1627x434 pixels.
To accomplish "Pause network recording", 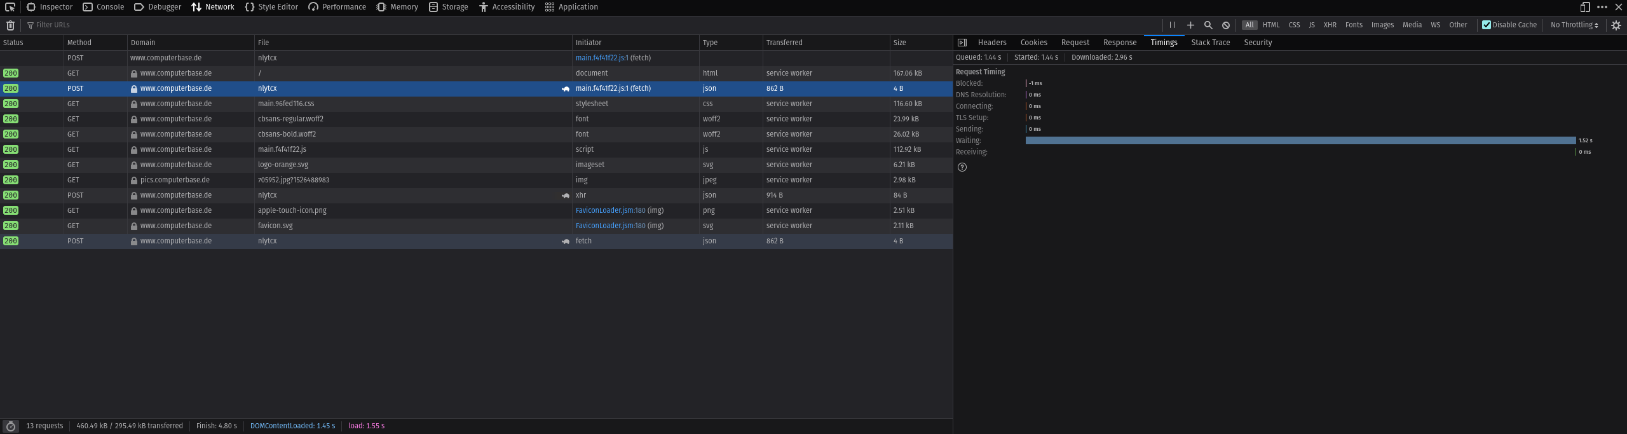I will tap(1173, 25).
